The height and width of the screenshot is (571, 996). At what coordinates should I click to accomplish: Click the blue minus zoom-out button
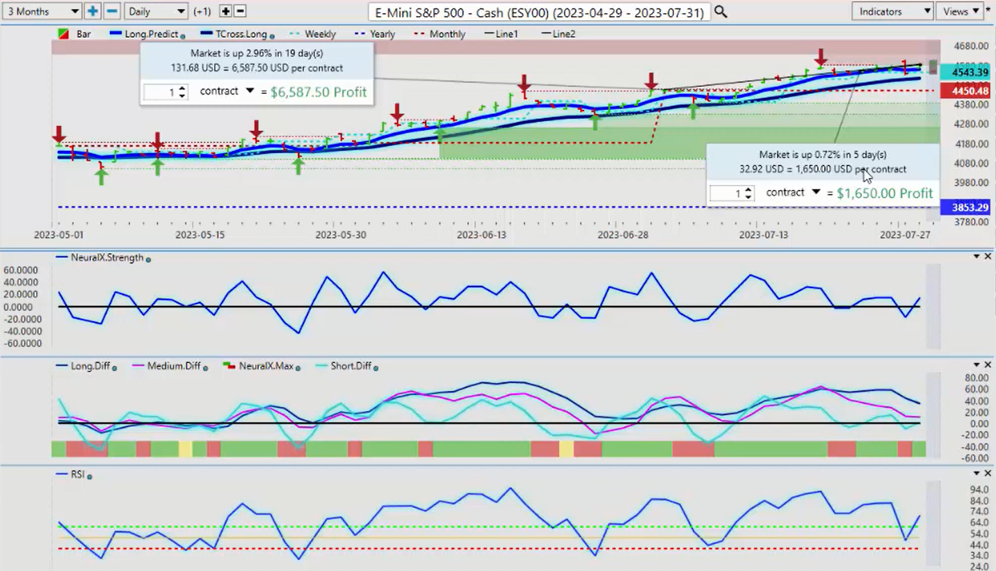click(111, 11)
